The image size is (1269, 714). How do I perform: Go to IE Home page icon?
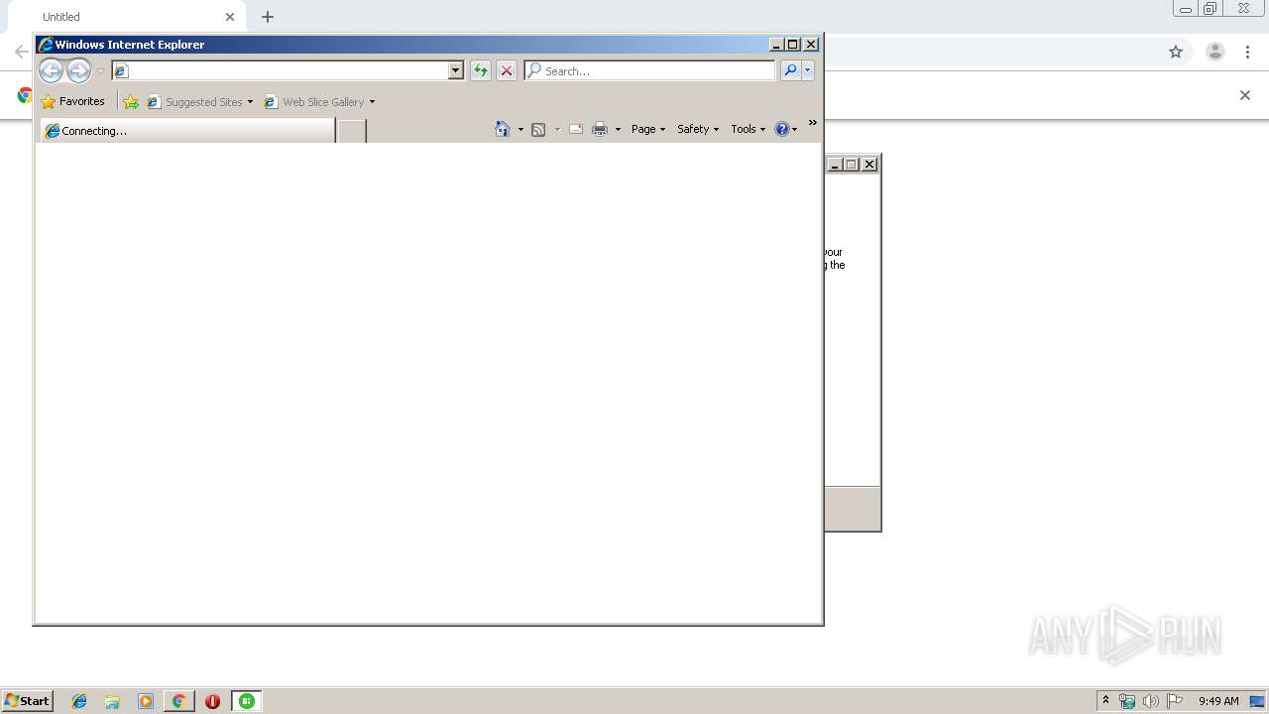coord(503,129)
